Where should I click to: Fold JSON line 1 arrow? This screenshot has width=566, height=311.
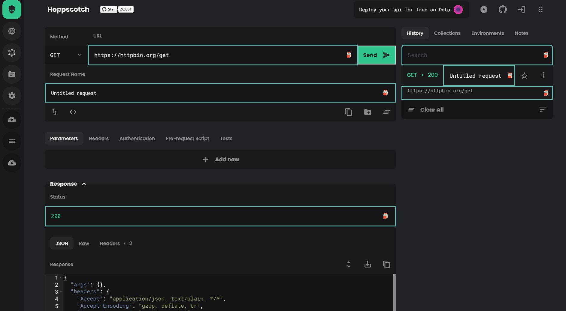61,277
